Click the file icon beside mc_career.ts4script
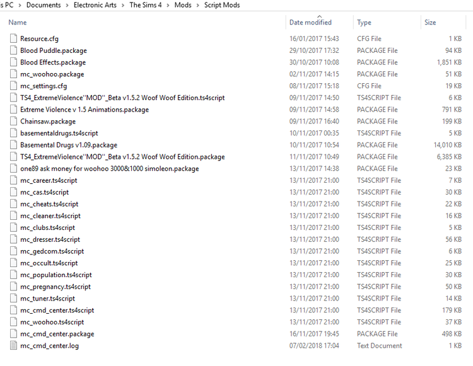This screenshot has height=366, width=473. [x=13, y=180]
